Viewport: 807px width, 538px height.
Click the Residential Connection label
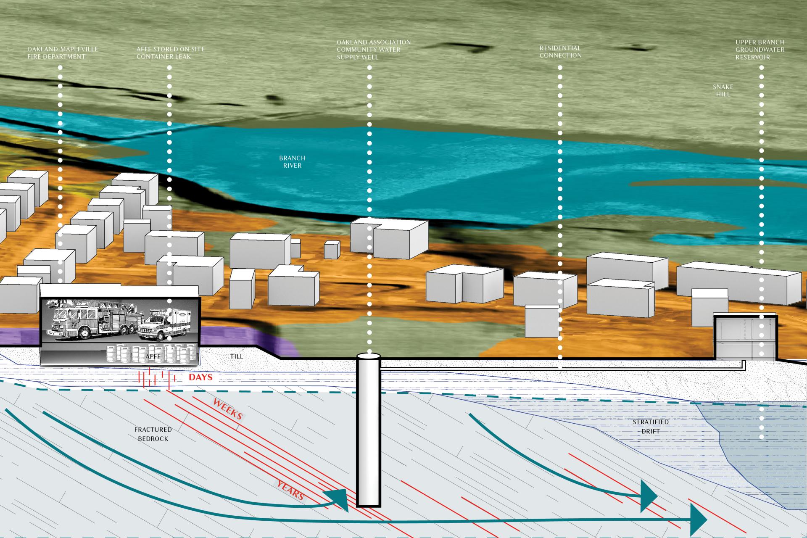coord(561,52)
